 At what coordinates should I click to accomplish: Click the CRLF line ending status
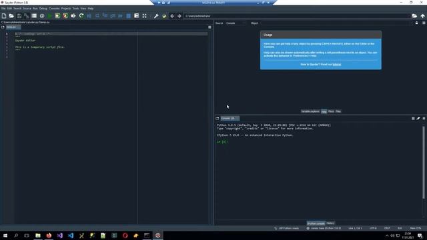tap(387, 228)
